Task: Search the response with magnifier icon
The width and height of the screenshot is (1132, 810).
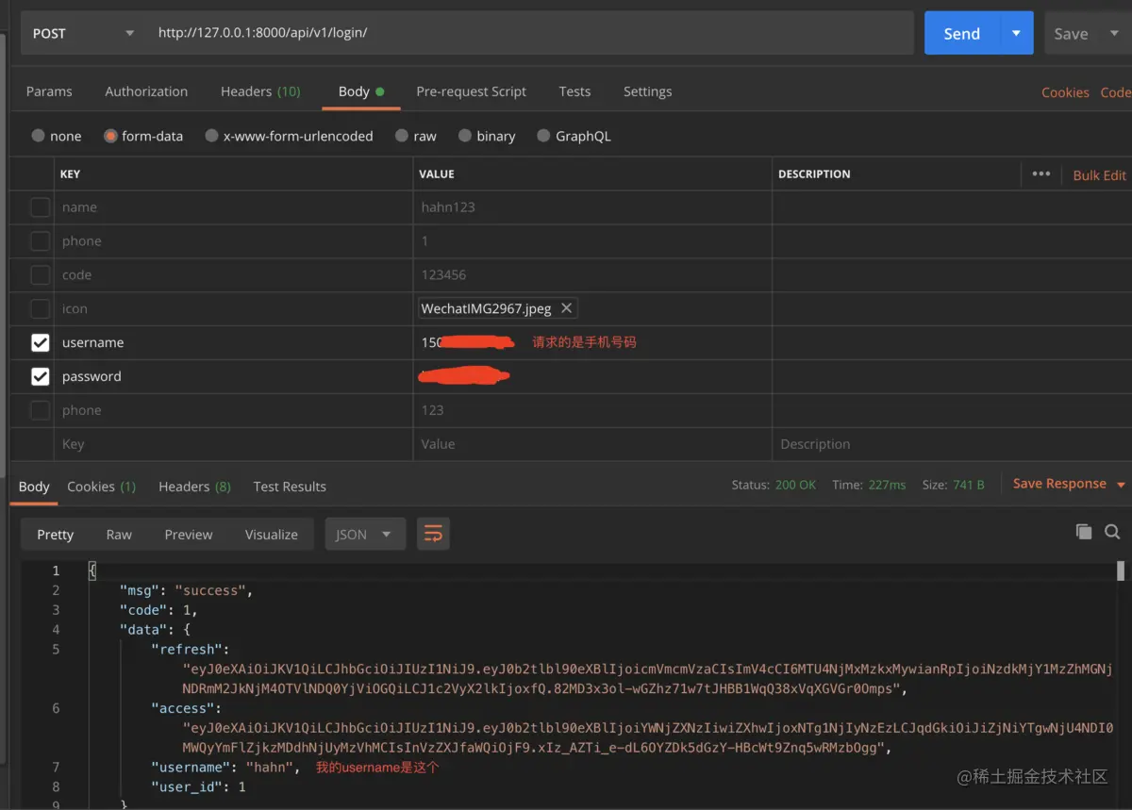Action: [1112, 532]
